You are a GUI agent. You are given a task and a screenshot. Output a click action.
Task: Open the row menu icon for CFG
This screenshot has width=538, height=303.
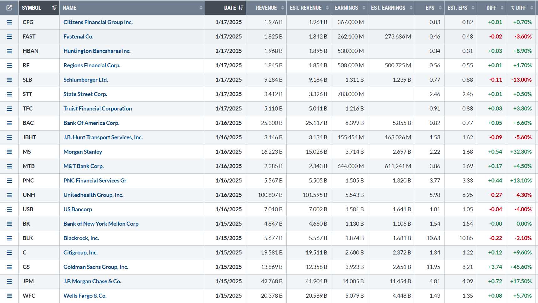pos(9,22)
